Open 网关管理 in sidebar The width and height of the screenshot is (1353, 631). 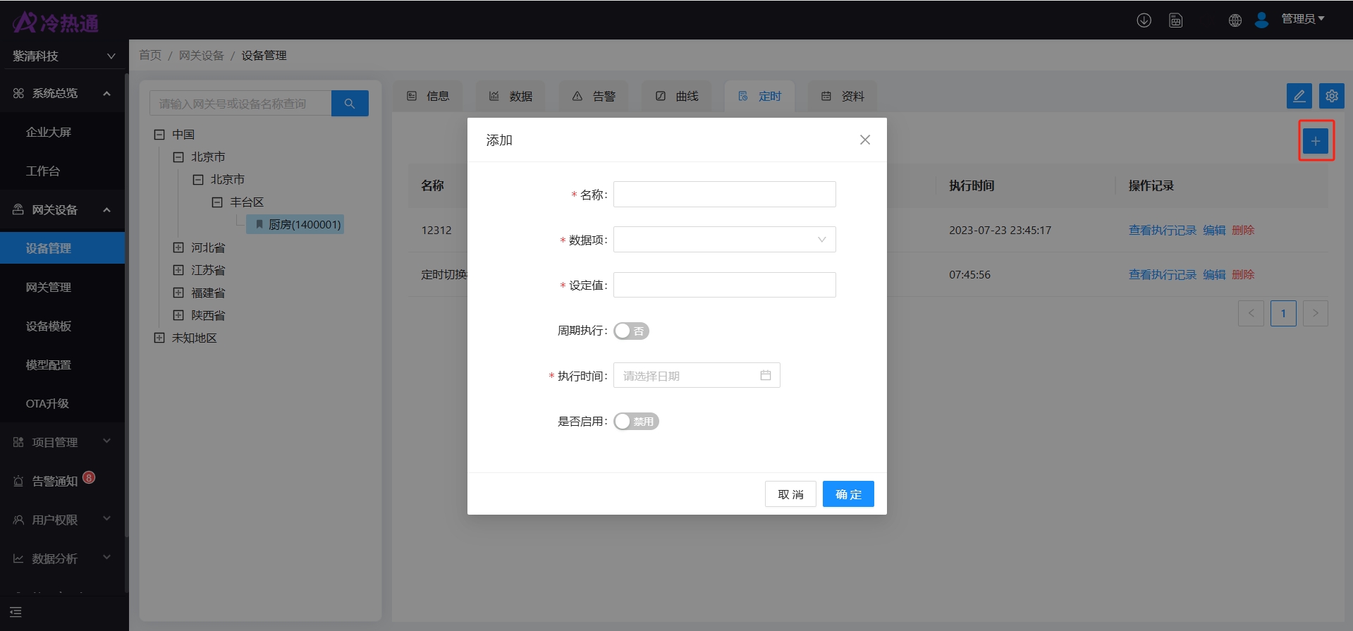(x=49, y=287)
